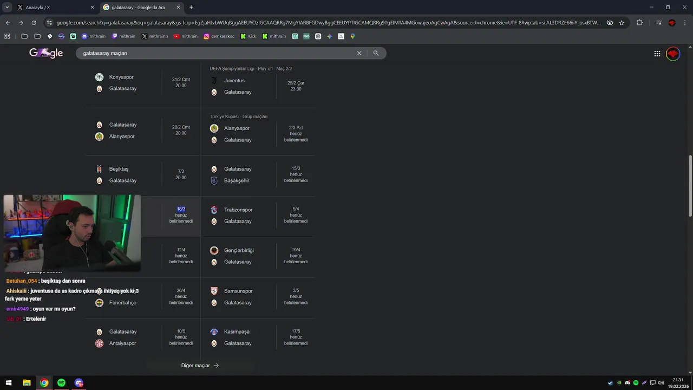The image size is (693, 390).
Task: Open the Trabzonspor vs Galatasaray match
Action: [258, 216]
